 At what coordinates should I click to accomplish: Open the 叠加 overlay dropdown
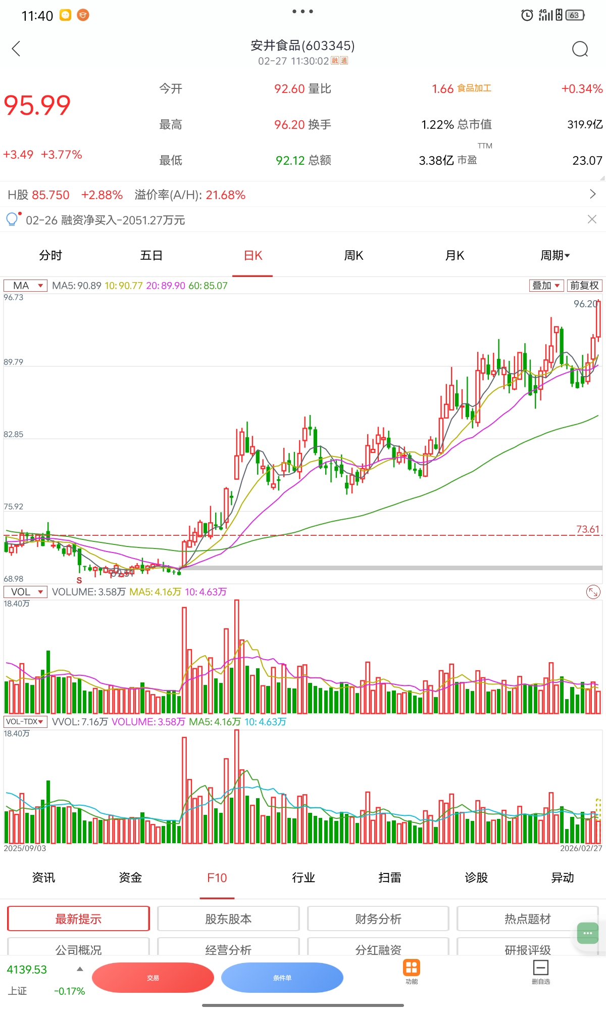tap(546, 286)
